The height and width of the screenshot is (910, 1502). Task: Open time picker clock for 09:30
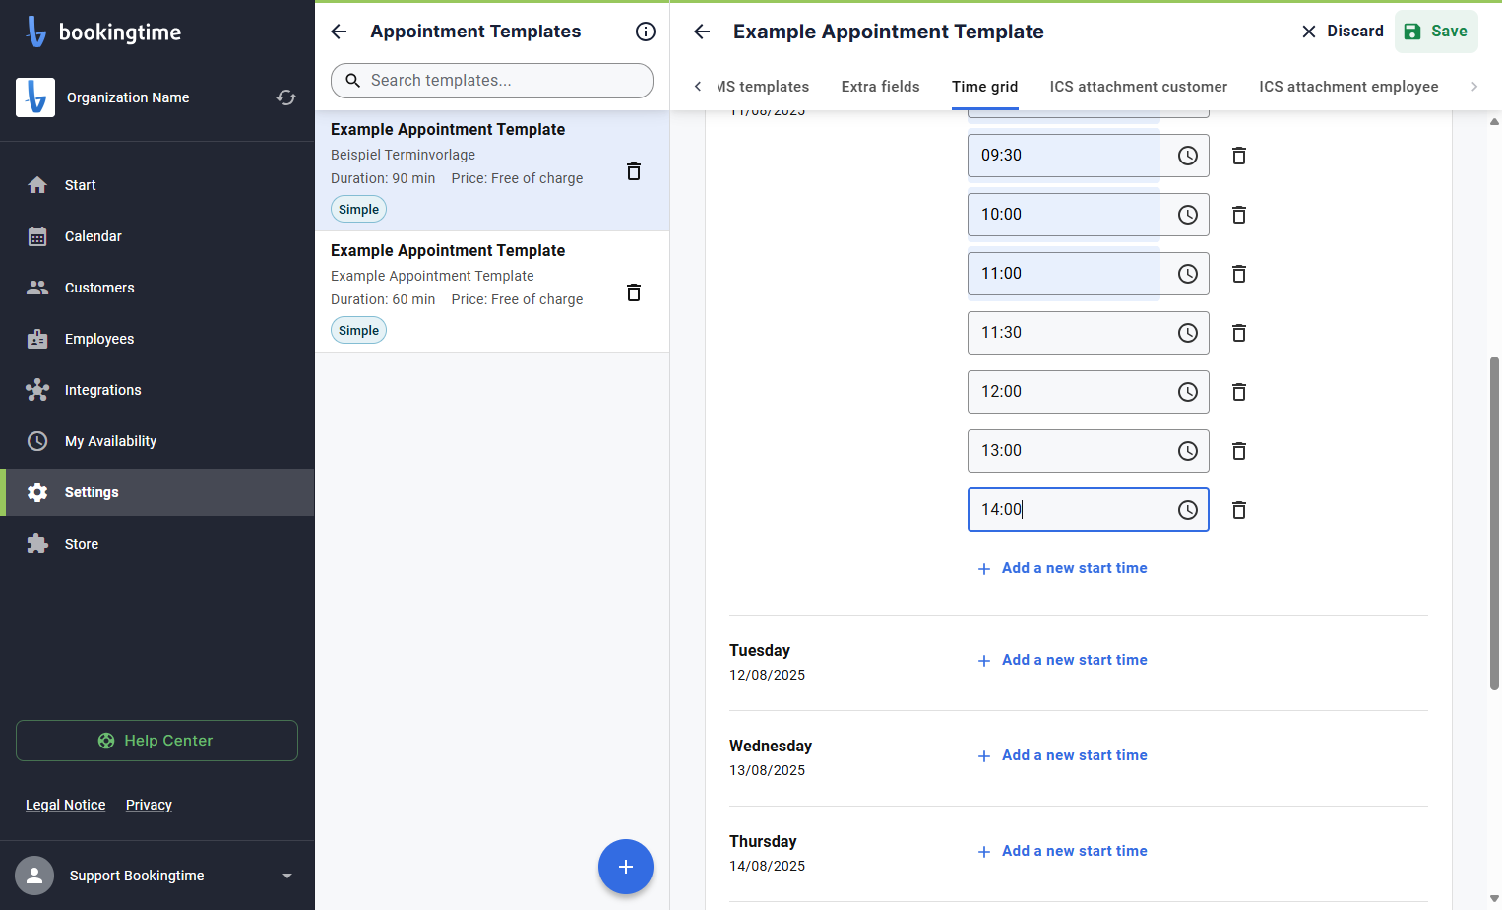point(1188,156)
